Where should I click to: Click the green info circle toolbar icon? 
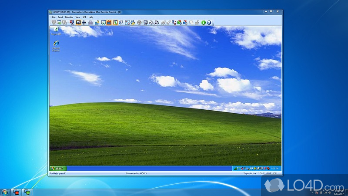(x=203, y=23)
